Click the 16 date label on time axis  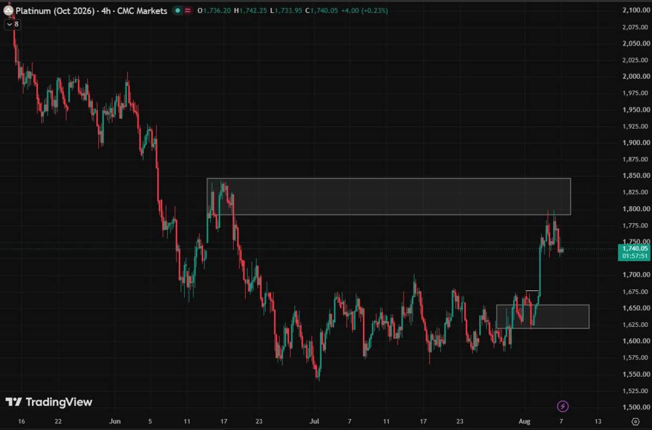[21, 421]
